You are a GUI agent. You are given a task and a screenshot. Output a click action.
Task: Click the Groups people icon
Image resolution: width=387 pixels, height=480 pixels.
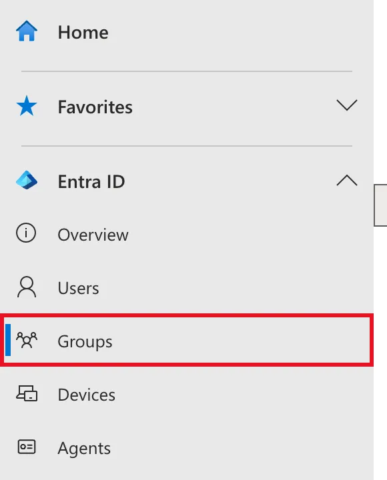pos(27,340)
